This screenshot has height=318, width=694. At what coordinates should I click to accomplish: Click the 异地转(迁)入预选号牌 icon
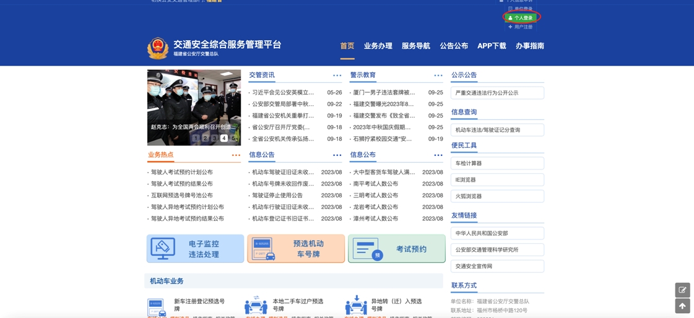pos(356,306)
